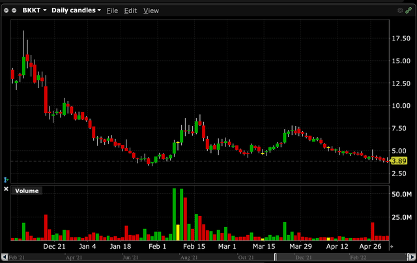Click the Mar 29 date on the time axis

tap(300, 247)
